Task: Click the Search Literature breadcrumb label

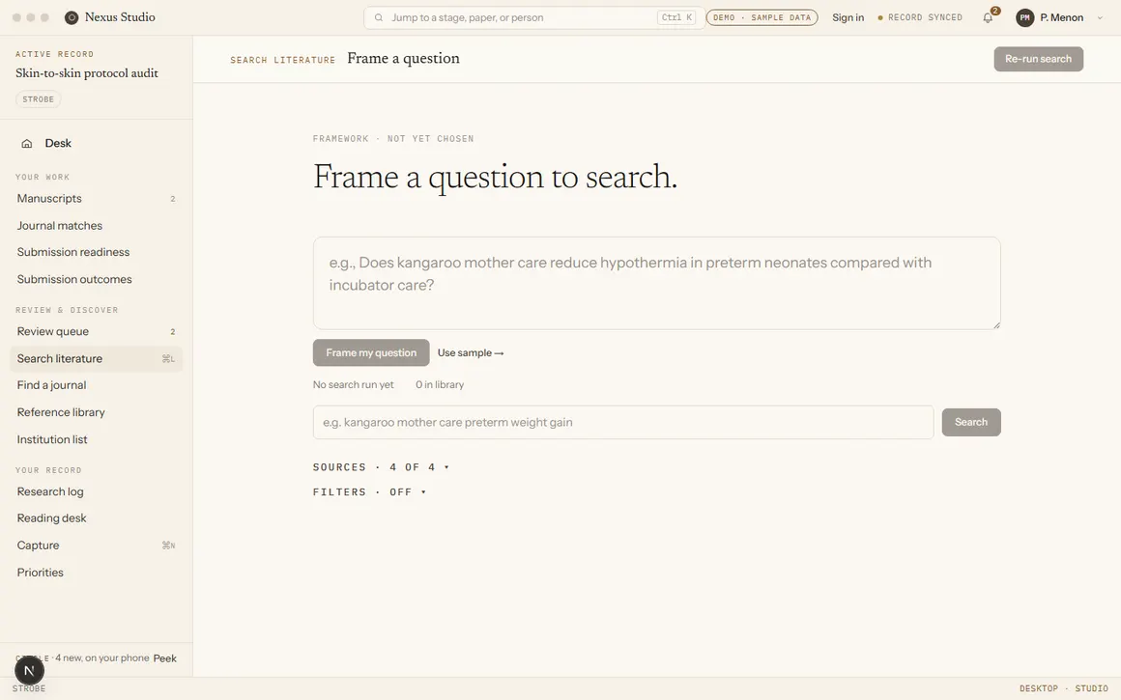Action: pyautogui.click(x=282, y=60)
